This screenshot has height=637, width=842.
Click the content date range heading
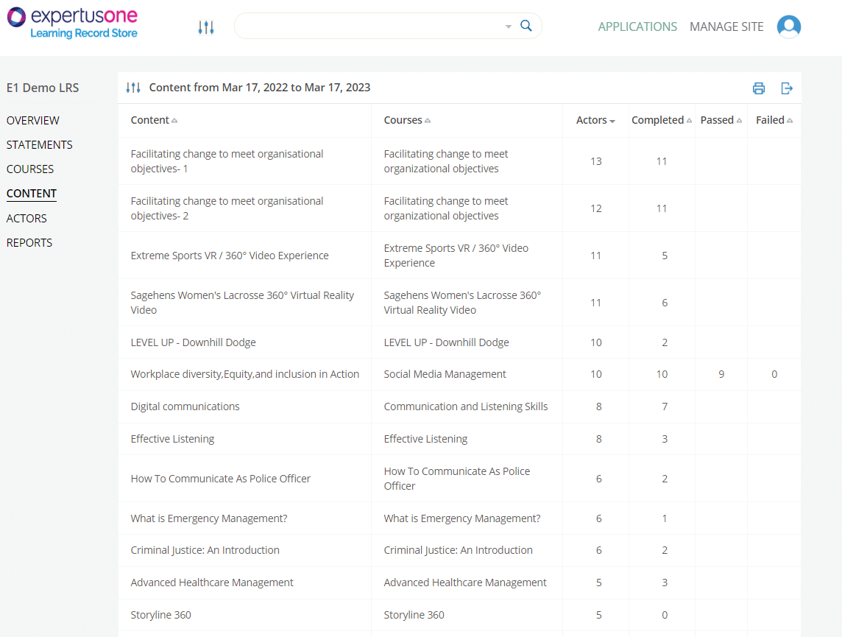259,88
